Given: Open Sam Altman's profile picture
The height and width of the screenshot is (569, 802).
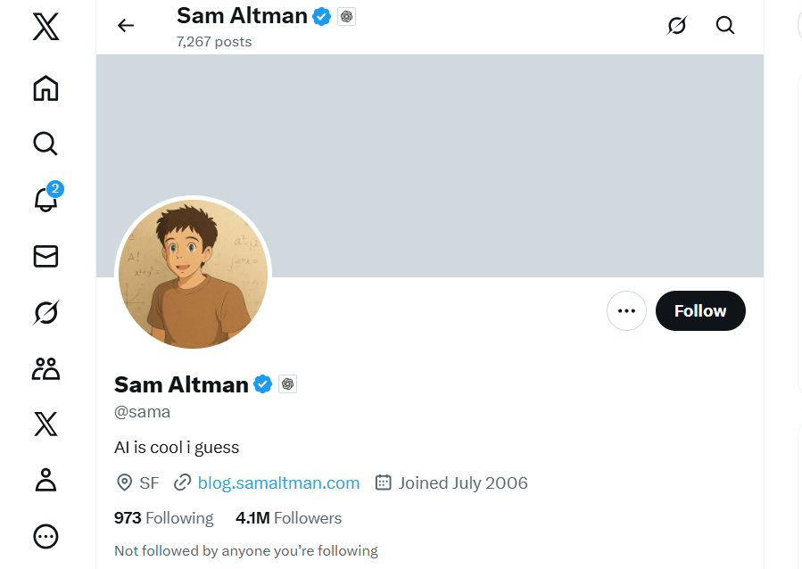Looking at the screenshot, I should (x=194, y=274).
